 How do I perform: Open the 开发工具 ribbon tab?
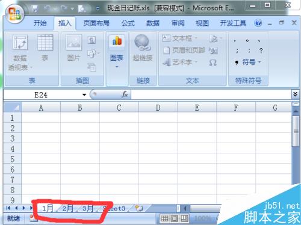click(x=233, y=23)
